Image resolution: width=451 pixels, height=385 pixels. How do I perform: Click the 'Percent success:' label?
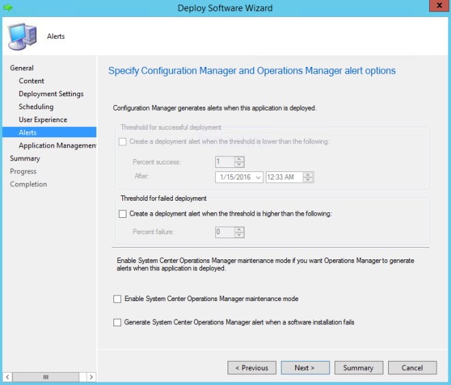[156, 162]
